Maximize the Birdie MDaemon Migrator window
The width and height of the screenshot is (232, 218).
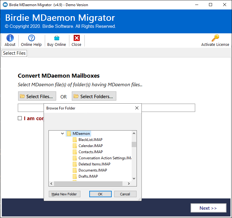(x=211, y=5)
